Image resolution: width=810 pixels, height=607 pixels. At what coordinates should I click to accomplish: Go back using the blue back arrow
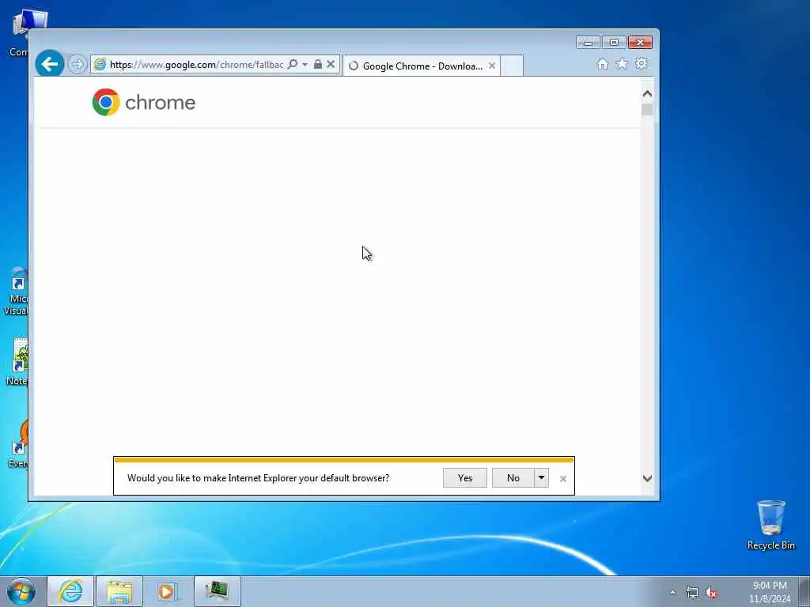[50, 64]
